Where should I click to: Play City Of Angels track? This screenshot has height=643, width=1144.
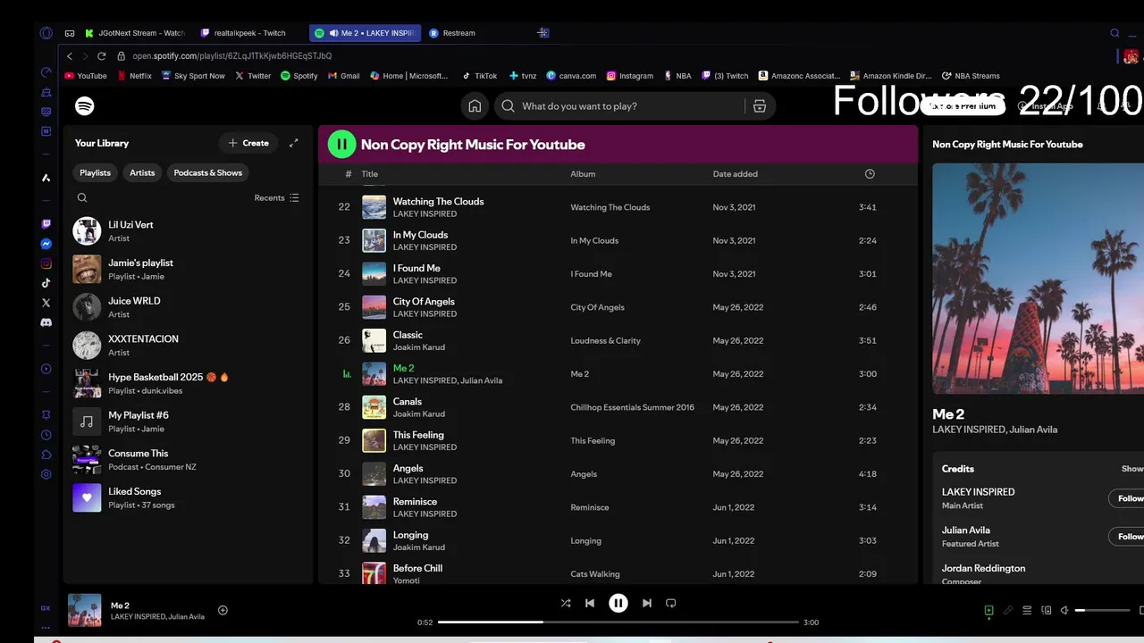pyautogui.click(x=618, y=307)
